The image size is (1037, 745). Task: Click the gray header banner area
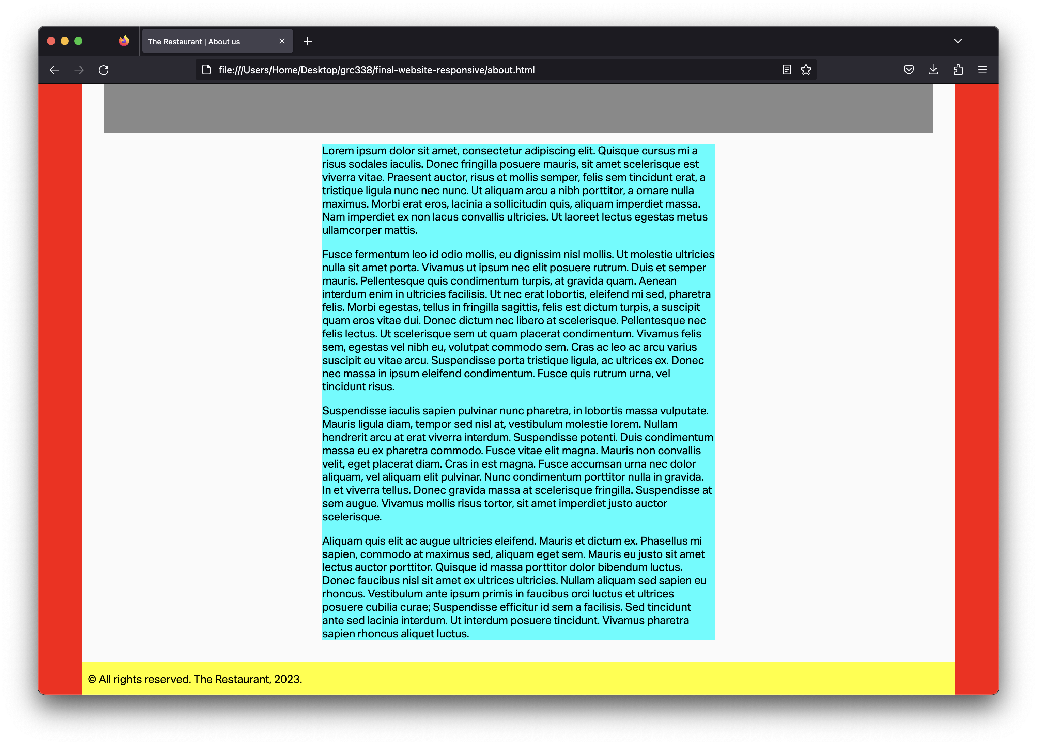coord(518,108)
